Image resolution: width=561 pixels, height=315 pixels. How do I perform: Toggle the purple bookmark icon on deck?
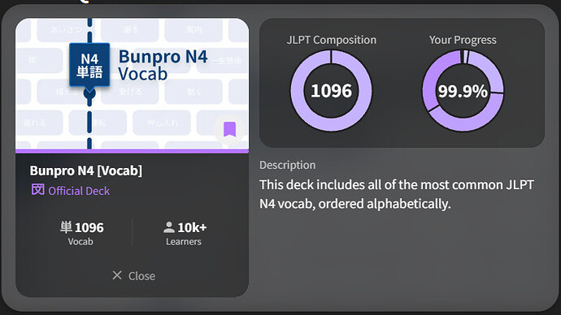point(230,129)
